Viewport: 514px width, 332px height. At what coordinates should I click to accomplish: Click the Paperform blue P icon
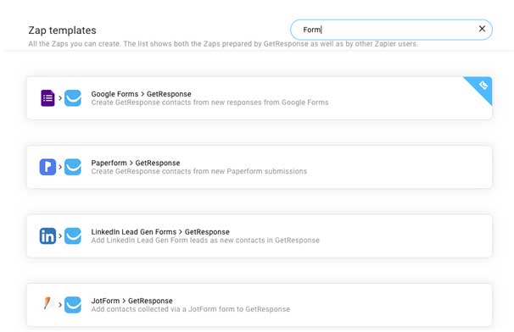click(x=47, y=167)
